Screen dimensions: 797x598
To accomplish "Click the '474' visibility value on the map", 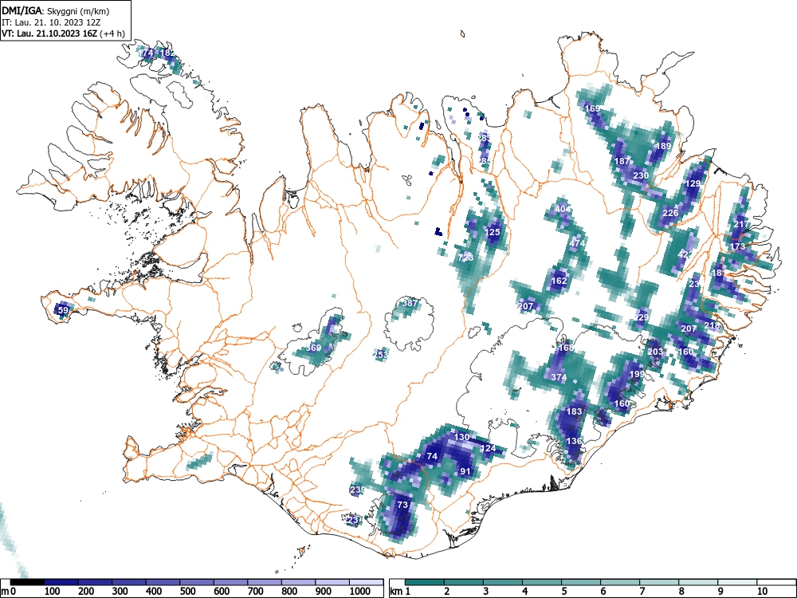I will (x=577, y=243).
